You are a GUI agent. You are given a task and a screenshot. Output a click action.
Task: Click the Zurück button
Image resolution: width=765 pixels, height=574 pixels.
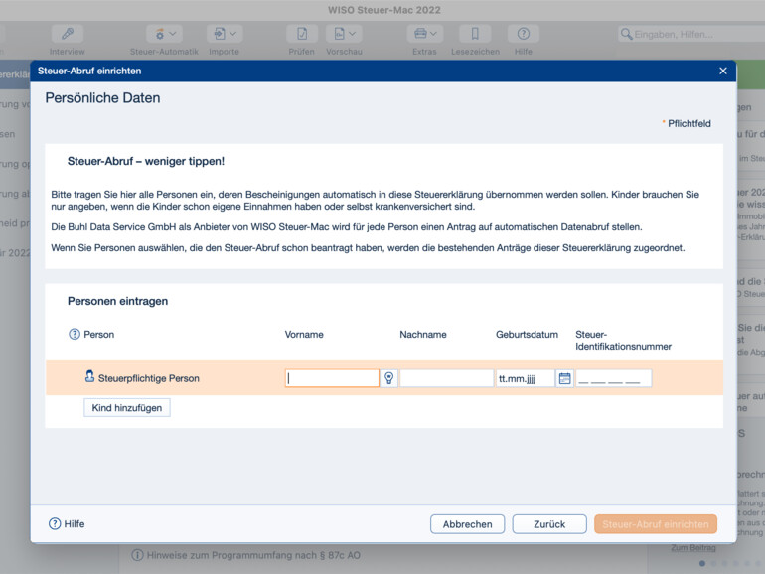(x=549, y=524)
